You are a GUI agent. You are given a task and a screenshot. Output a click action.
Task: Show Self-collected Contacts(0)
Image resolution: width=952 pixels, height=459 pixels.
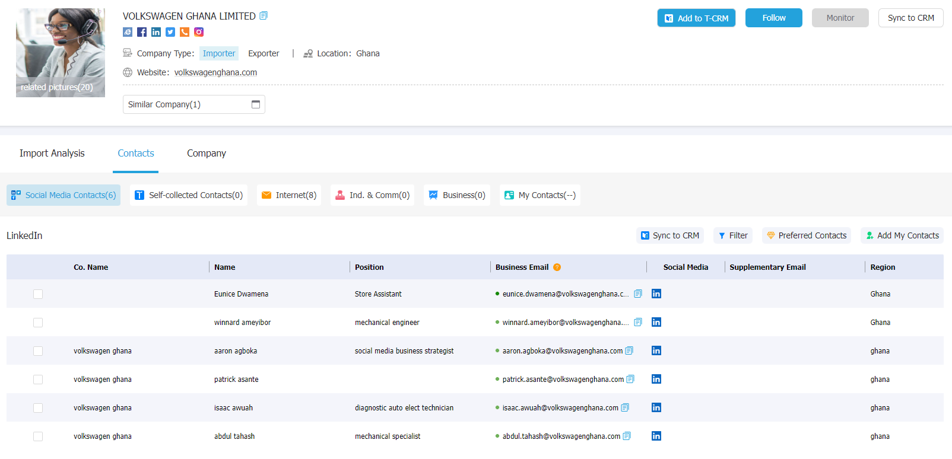pos(189,195)
